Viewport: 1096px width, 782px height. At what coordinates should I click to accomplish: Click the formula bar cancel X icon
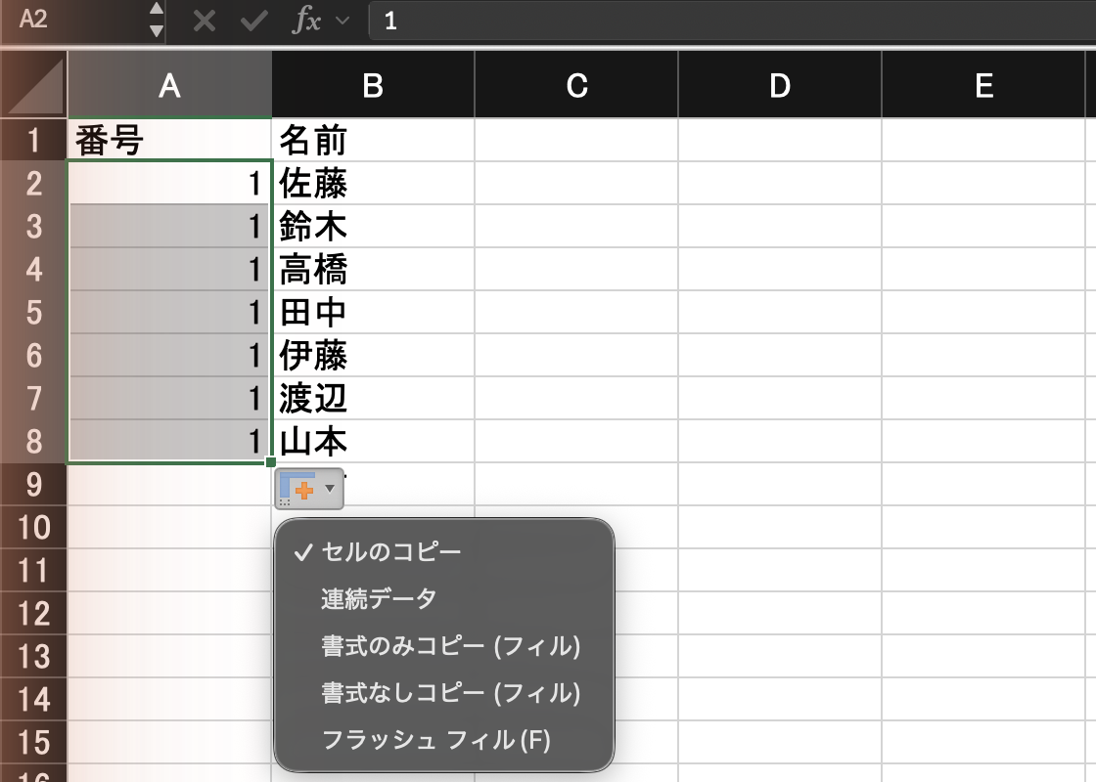(x=205, y=21)
